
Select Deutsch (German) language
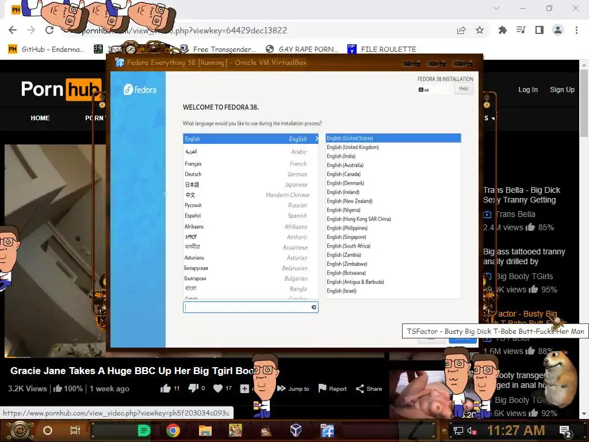251,174
